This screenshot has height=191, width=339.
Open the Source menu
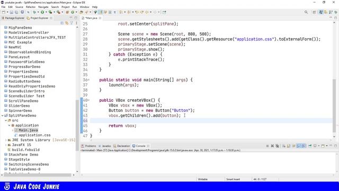(19, 7)
